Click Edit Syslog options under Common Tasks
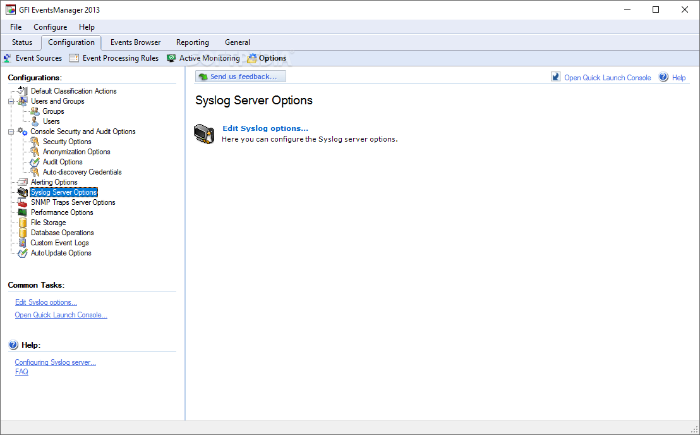The width and height of the screenshot is (700, 435). coord(46,302)
